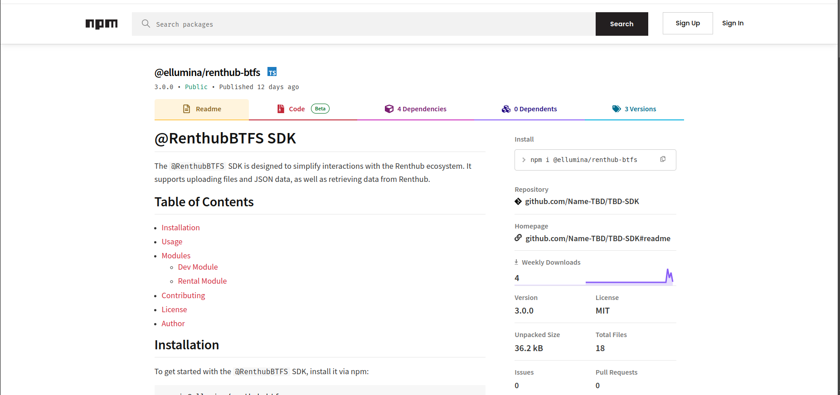
Task: Click the Table of Contents heading
Action: (x=204, y=202)
